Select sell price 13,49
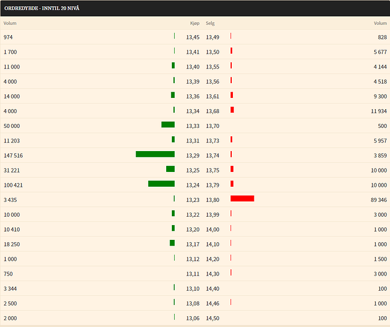The height and width of the screenshot is (327, 390). pyautogui.click(x=213, y=37)
